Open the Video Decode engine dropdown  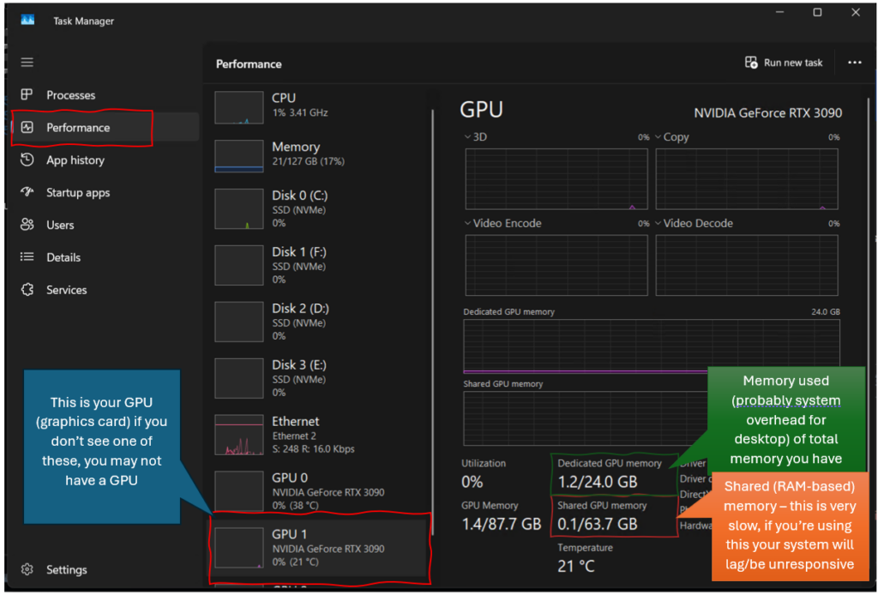pos(658,223)
